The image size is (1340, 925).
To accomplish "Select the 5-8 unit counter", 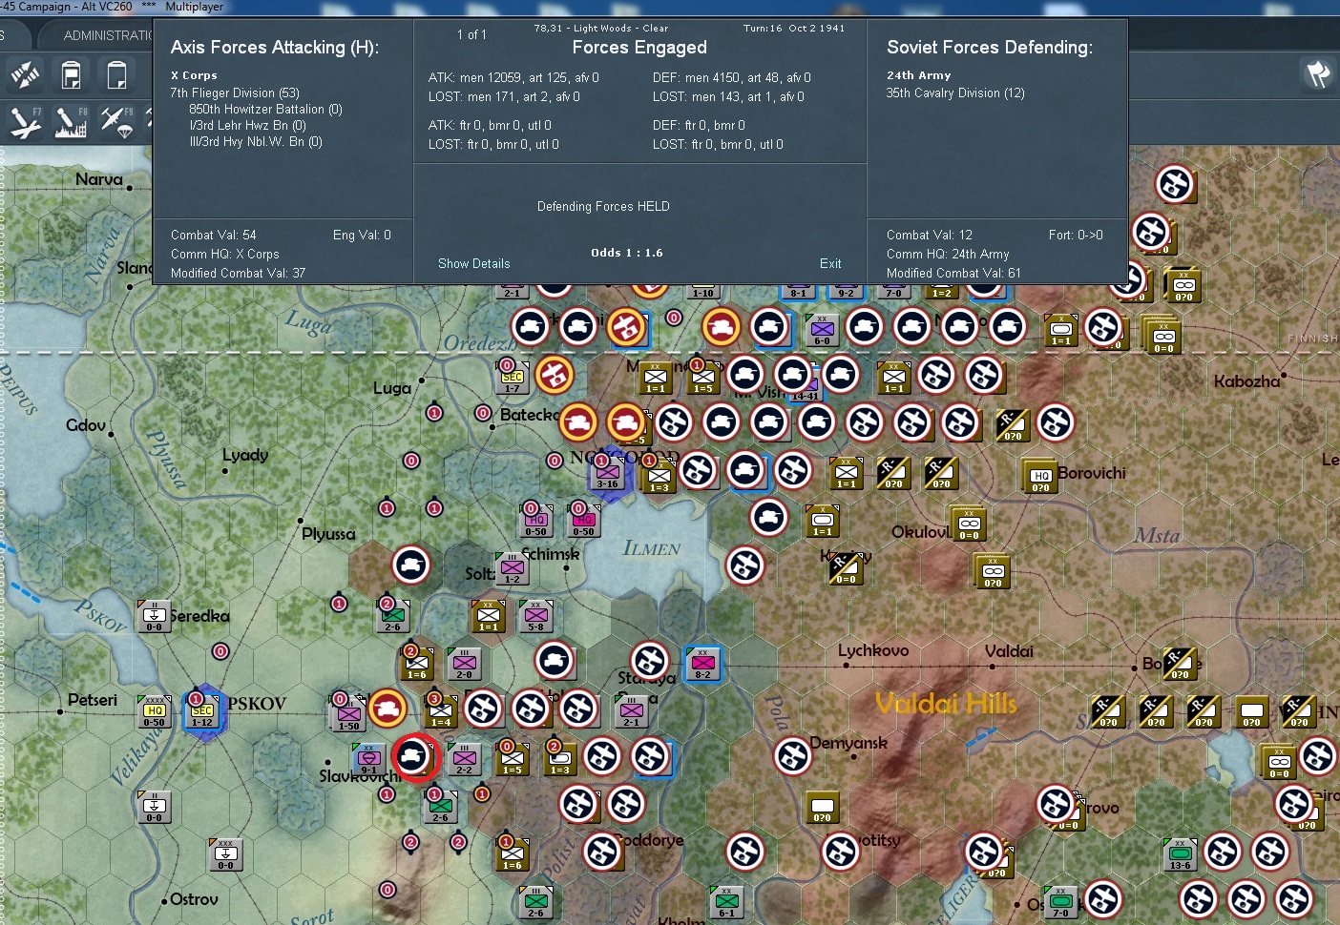I will (536, 615).
